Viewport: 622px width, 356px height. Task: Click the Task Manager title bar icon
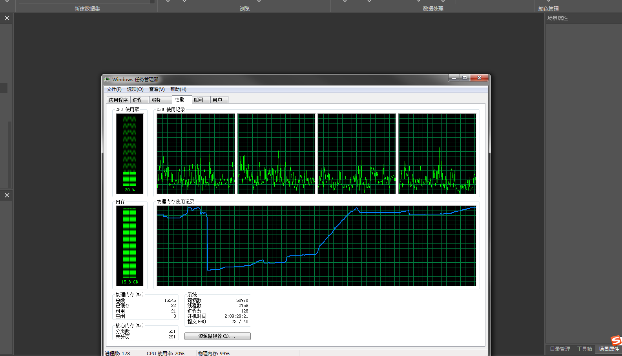click(108, 79)
